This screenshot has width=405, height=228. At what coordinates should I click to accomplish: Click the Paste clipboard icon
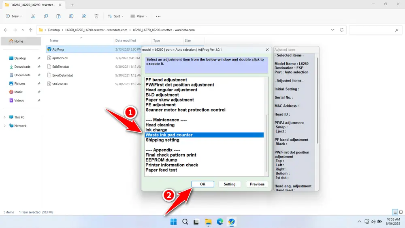[x=59, y=16]
